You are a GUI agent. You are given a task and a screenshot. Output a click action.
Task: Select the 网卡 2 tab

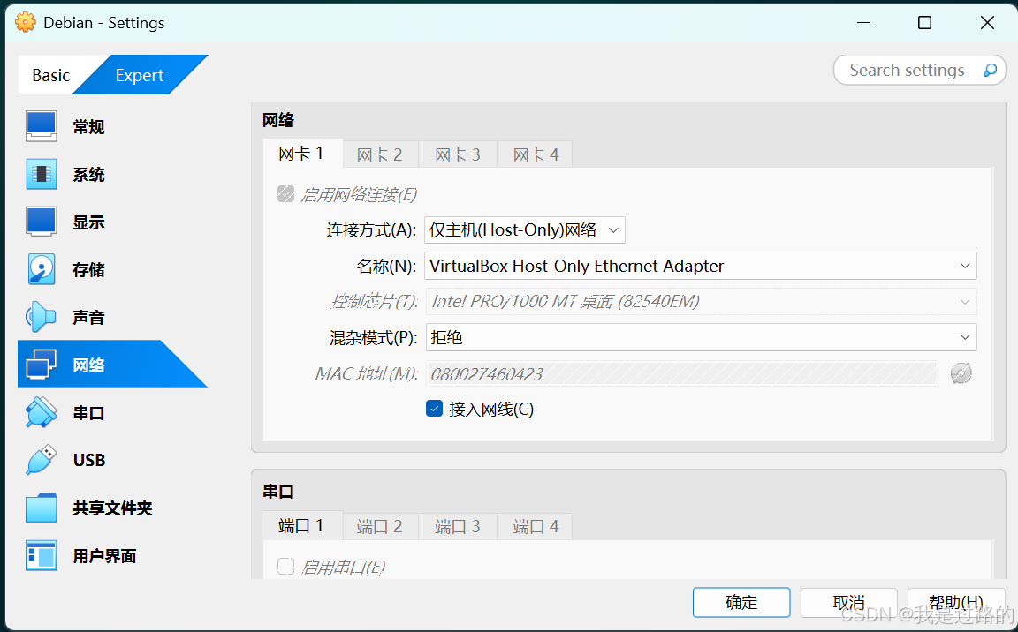[x=380, y=155]
